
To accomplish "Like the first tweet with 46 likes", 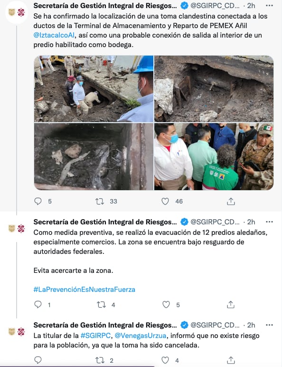I will (165, 201).
